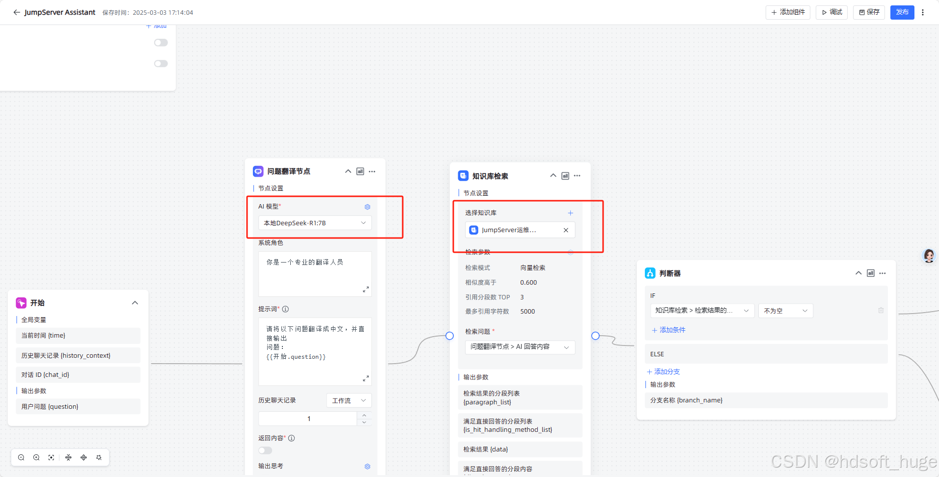
Task: Open the 知识库检索 condition field dropdown
Action: coord(702,311)
